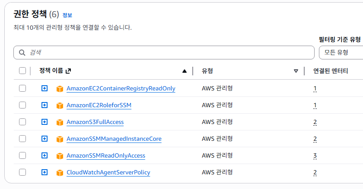The height and width of the screenshot is (189, 363).
Task: Click the orange policy icon for AmazonSSMReadOnlyAccess
Action: [60, 156]
